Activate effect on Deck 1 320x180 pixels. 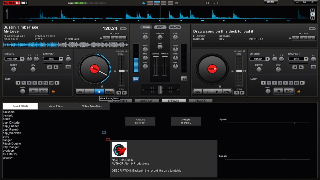[x=140, y=121]
